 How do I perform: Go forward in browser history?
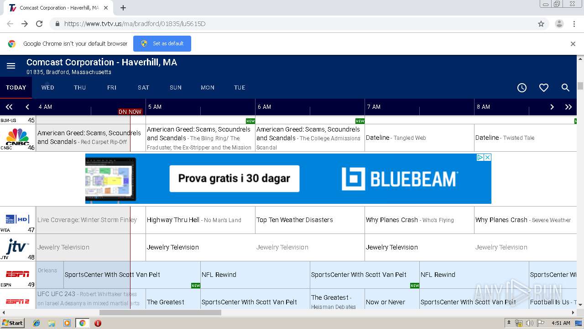tap(25, 24)
